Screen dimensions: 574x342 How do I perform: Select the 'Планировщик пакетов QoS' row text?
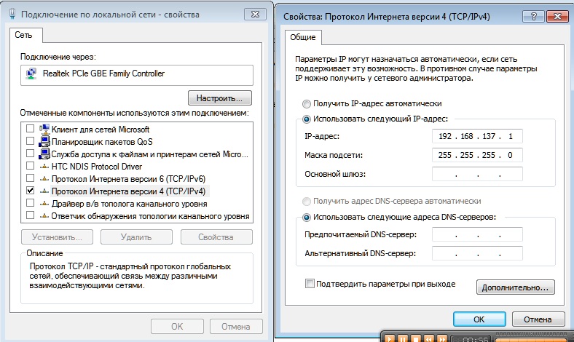(x=102, y=142)
